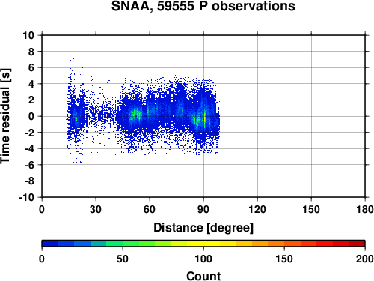Click the x-axis tick label 180
Viewport: 374px width, 281px height.
pyautogui.click(x=365, y=209)
